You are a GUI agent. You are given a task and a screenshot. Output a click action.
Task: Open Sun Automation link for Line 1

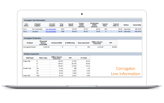[51, 29]
